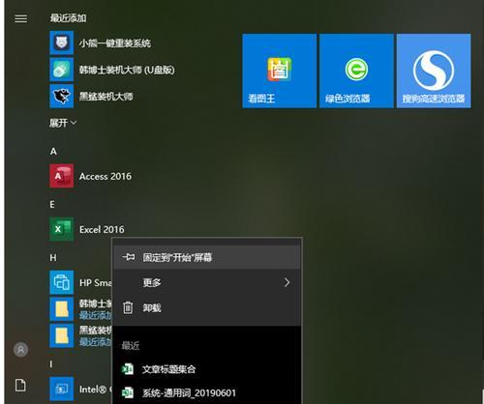The width and height of the screenshot is (484, 404).
Task: Click the user account avatar icon
Action: pos(21,350)
